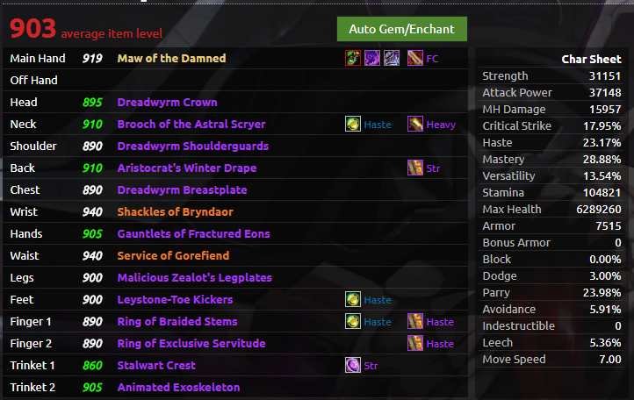634x400 pixels.
Task: Click the Malicious Zealot's Legplates item
Action: (194, 277)
